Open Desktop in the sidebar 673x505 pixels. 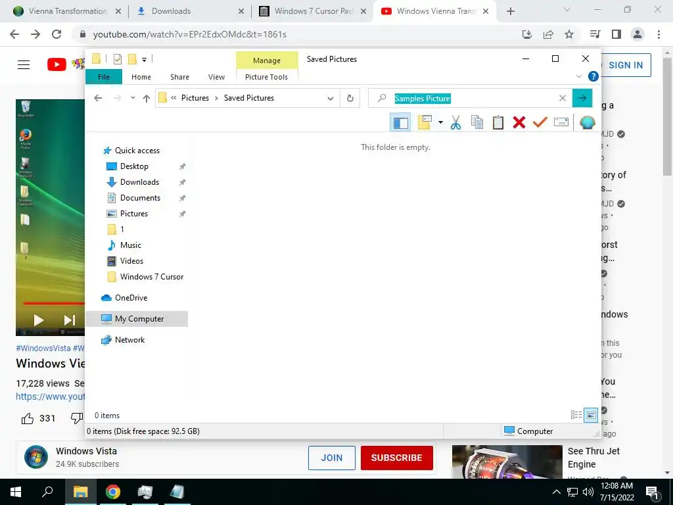click(x=134, y=166)
